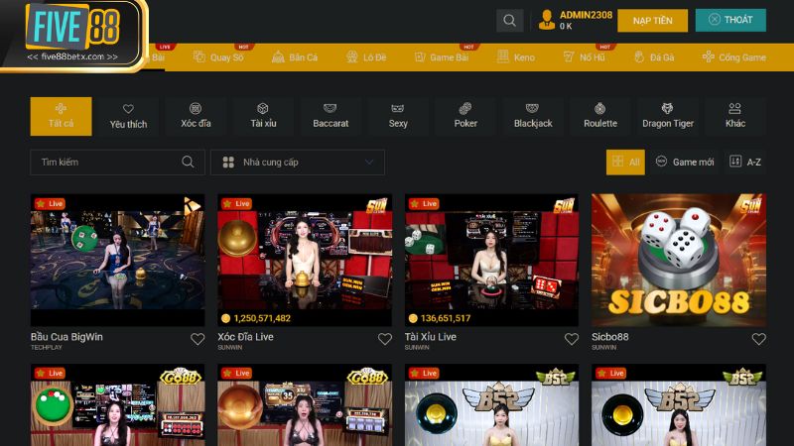This screenshot has width=794, height=446.
Task: Open the Quay Số menu item
Action: pyautogui.click(x=218, y=57)
